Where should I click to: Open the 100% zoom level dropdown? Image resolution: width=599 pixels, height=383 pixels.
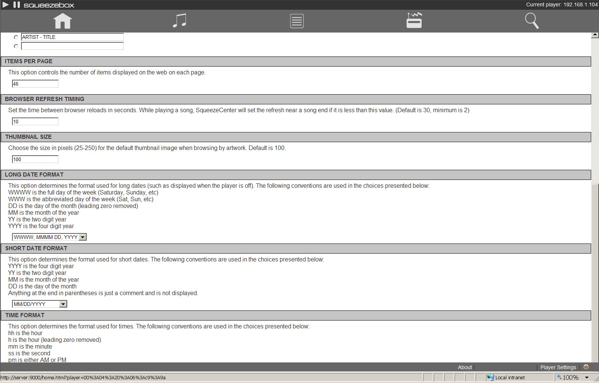pyautogui.click(x=587, y=377)
